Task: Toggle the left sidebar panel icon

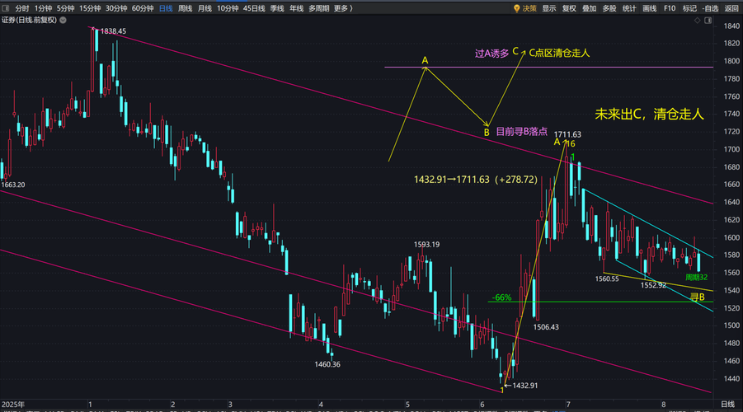Action: 6,8
